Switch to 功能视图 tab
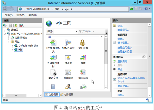This screenshot has width=154, height=110. pyautogui.click(x=52, y=94)
